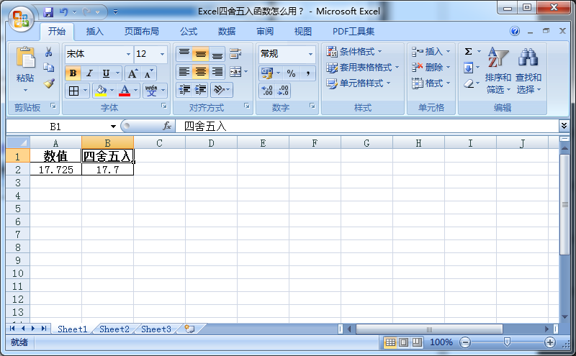Open the 页面布局 ribbon tab
Viewport: 576px width, 356px height.
click(x=141, y=32)
